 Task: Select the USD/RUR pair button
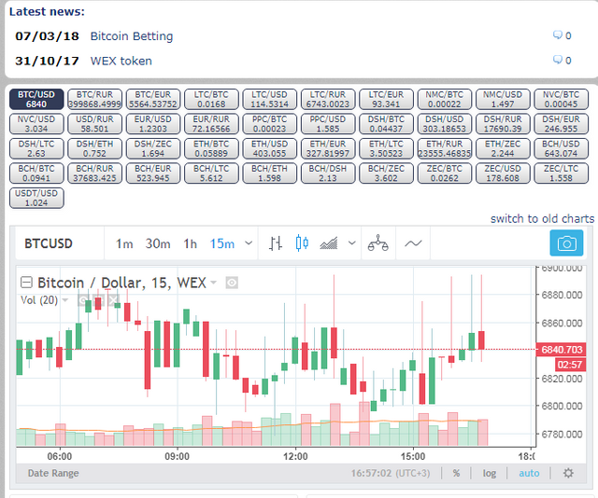94,124
